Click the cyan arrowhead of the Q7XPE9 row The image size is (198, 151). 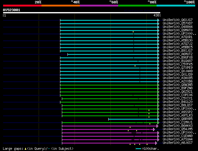158,68
